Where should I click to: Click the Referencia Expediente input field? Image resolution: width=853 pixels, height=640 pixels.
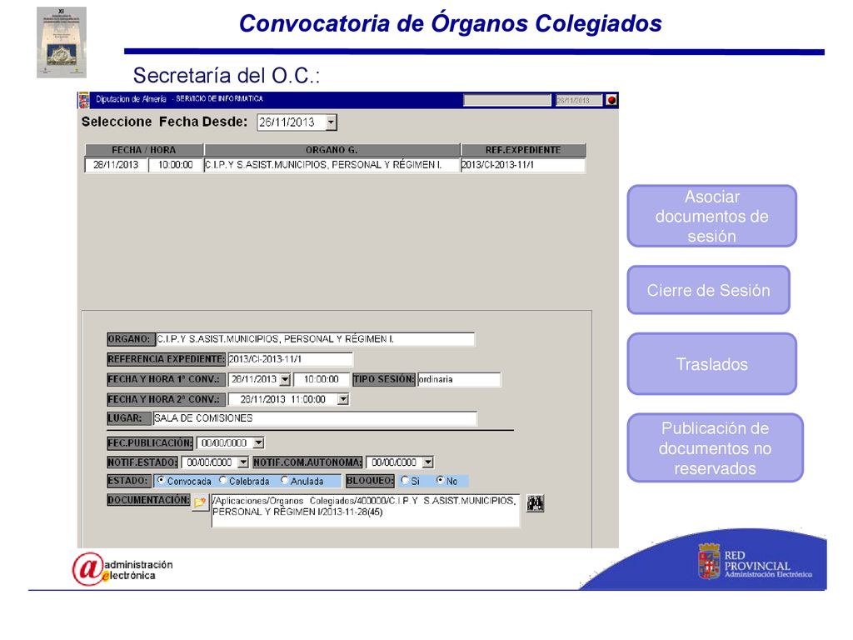pos(290,359)
